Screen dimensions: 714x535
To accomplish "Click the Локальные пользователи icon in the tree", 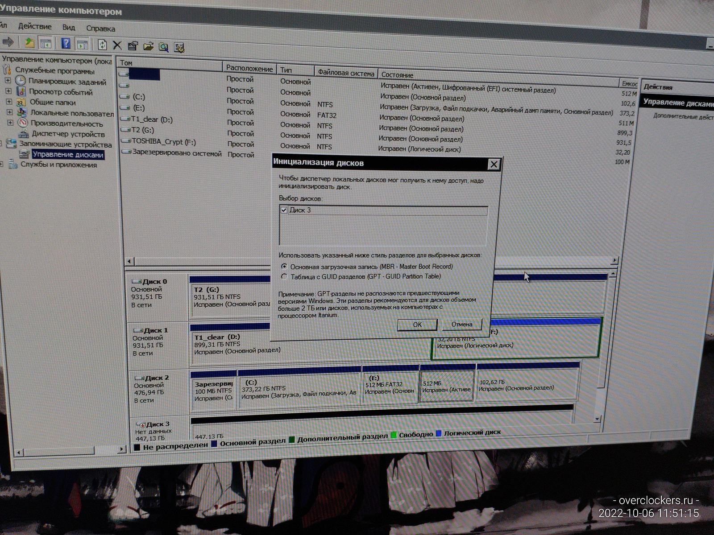I will (x=21, y=112).
